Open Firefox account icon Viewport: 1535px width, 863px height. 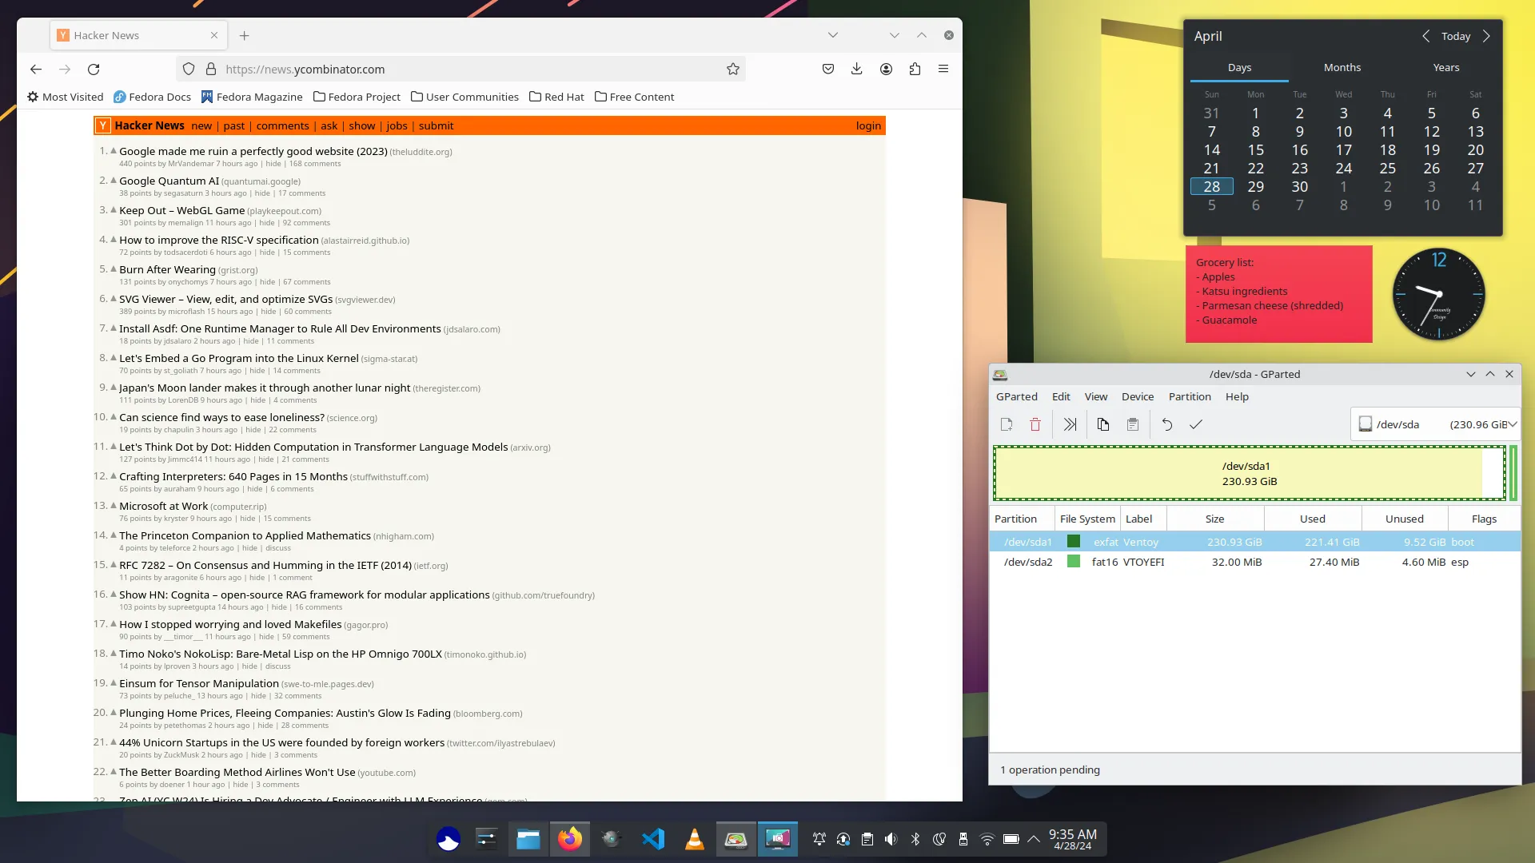[886, 70]
